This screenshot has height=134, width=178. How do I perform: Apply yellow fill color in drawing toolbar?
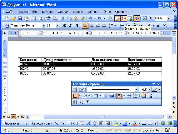pyautogui.click(x=116, y=123)
